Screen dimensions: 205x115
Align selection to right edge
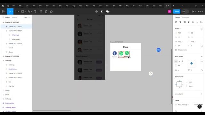184,22
